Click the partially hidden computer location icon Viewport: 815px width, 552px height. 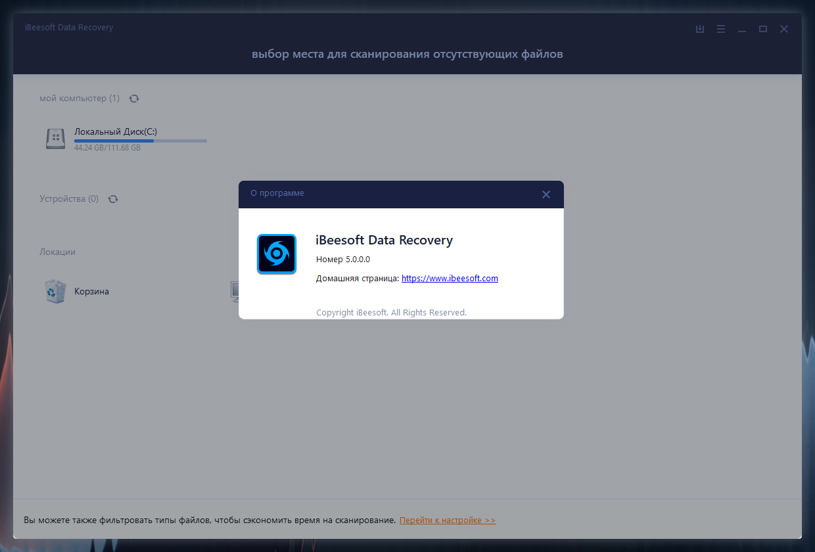pos(234,291)
